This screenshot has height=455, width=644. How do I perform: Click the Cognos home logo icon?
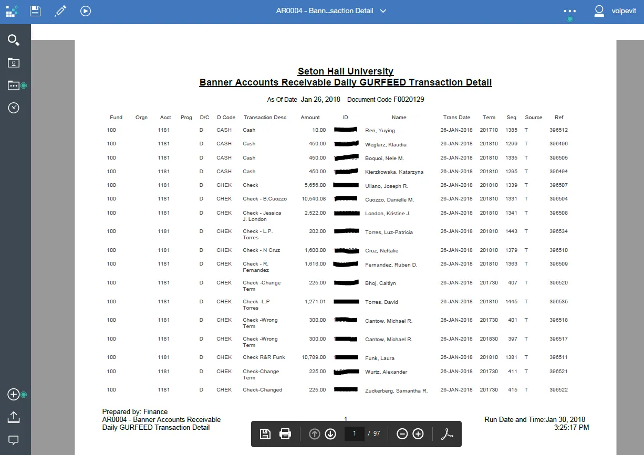coord(12,10)
